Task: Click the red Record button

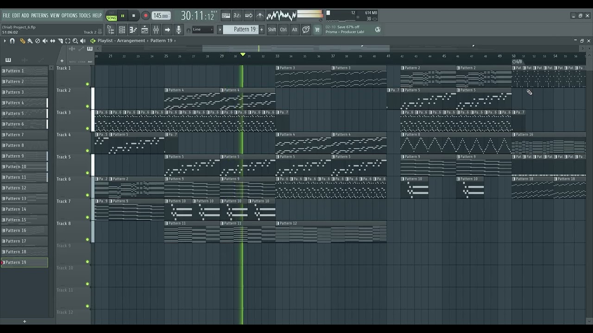Action: pos(145,16)
